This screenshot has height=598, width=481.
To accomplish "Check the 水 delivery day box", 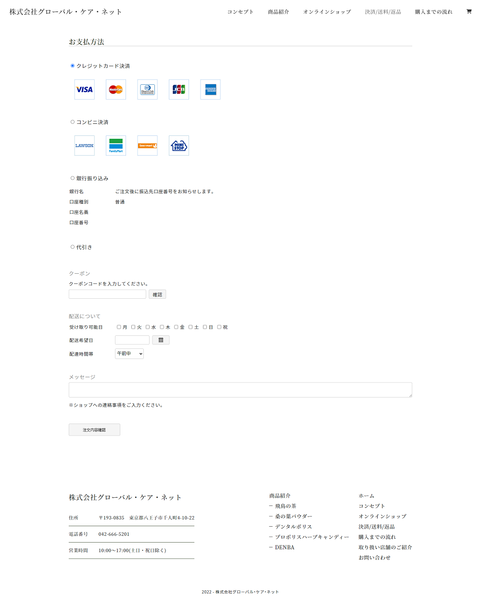I will (148, 327).
